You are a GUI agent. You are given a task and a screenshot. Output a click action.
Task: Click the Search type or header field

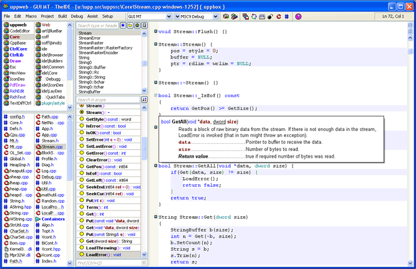pyautogui.click(x=97, y=25)
